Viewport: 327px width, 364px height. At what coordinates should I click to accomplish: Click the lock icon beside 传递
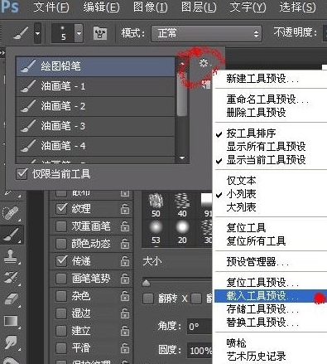pyautogui.click(x=125, y=261)
